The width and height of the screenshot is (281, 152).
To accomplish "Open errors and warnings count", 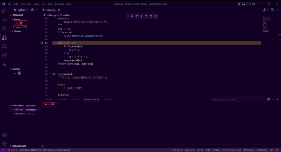I will (12, 150).
